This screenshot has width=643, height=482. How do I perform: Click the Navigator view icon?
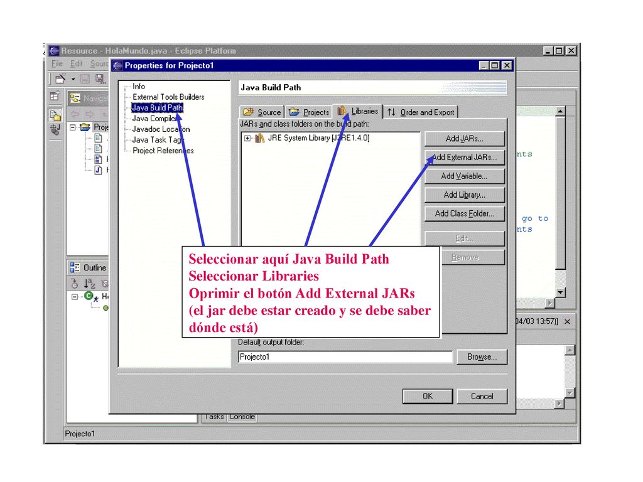(75, 99)
